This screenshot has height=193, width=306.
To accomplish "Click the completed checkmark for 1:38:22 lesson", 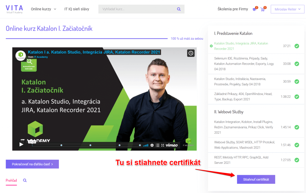I will [297, 97].
